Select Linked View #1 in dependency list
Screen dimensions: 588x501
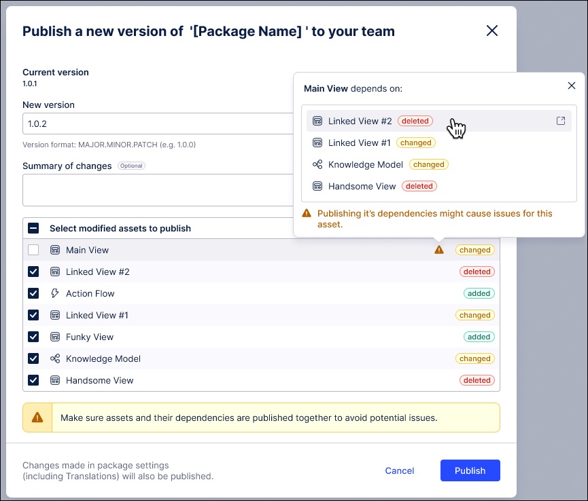click(360, 143)
